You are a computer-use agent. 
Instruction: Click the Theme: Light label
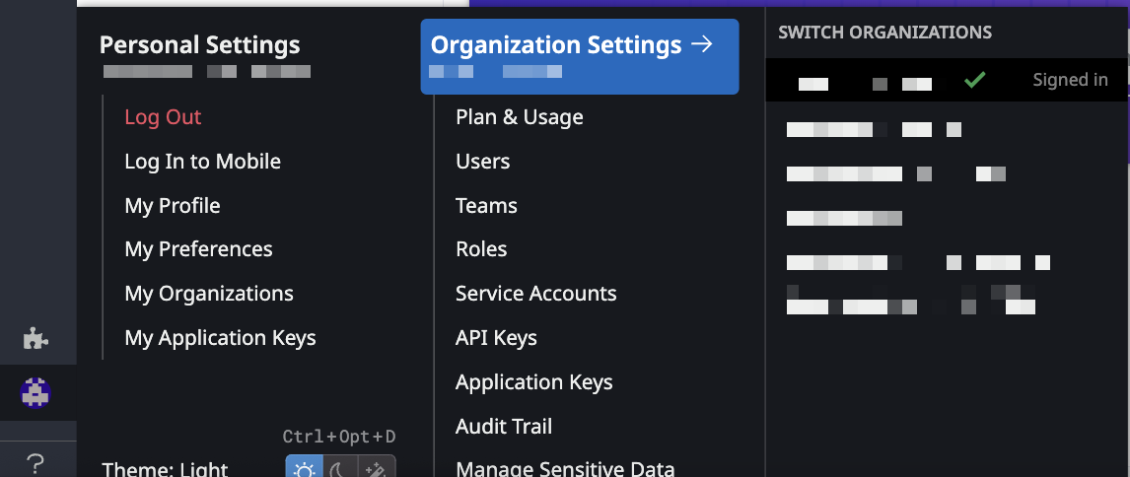point(165,469)
